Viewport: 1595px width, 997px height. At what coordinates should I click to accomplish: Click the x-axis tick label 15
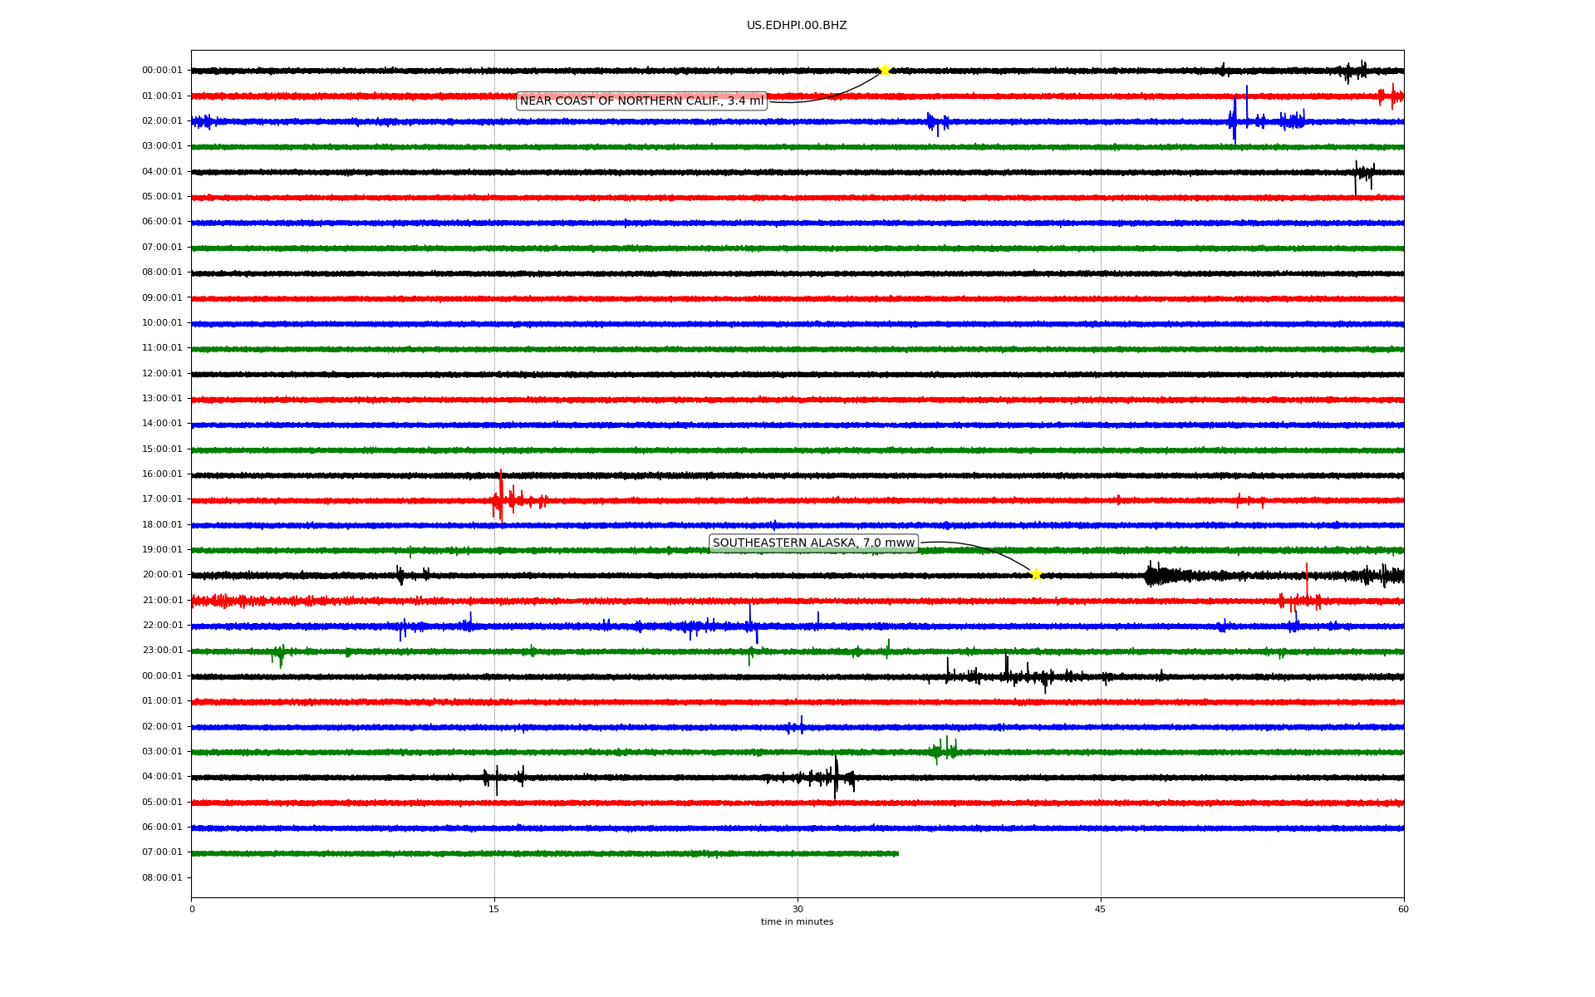tap(494, 910)
